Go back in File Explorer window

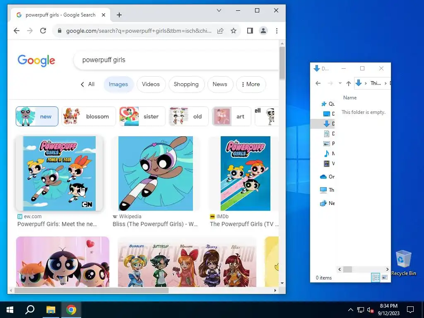[x=318, y=83]
